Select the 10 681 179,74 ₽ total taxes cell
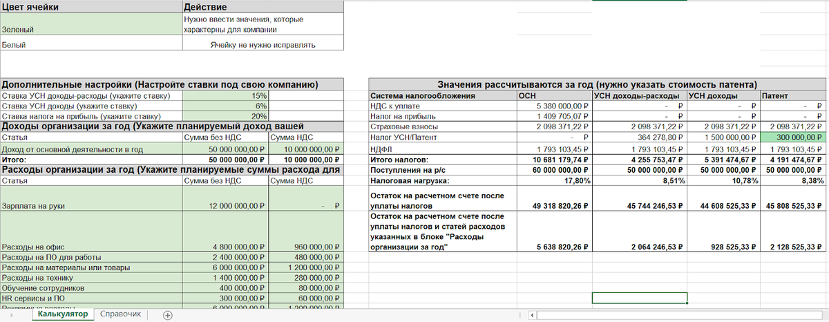The image size is (829, 322). [554, 158]
